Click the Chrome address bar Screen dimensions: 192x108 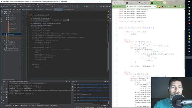pos(141,7)
